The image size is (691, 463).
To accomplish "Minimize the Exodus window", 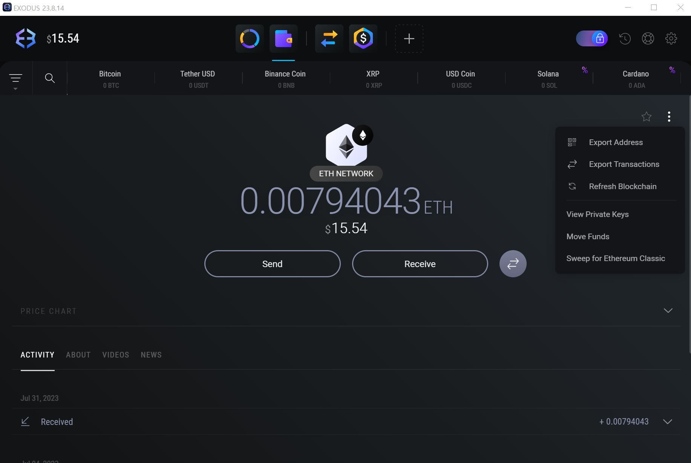I will 628,8.
